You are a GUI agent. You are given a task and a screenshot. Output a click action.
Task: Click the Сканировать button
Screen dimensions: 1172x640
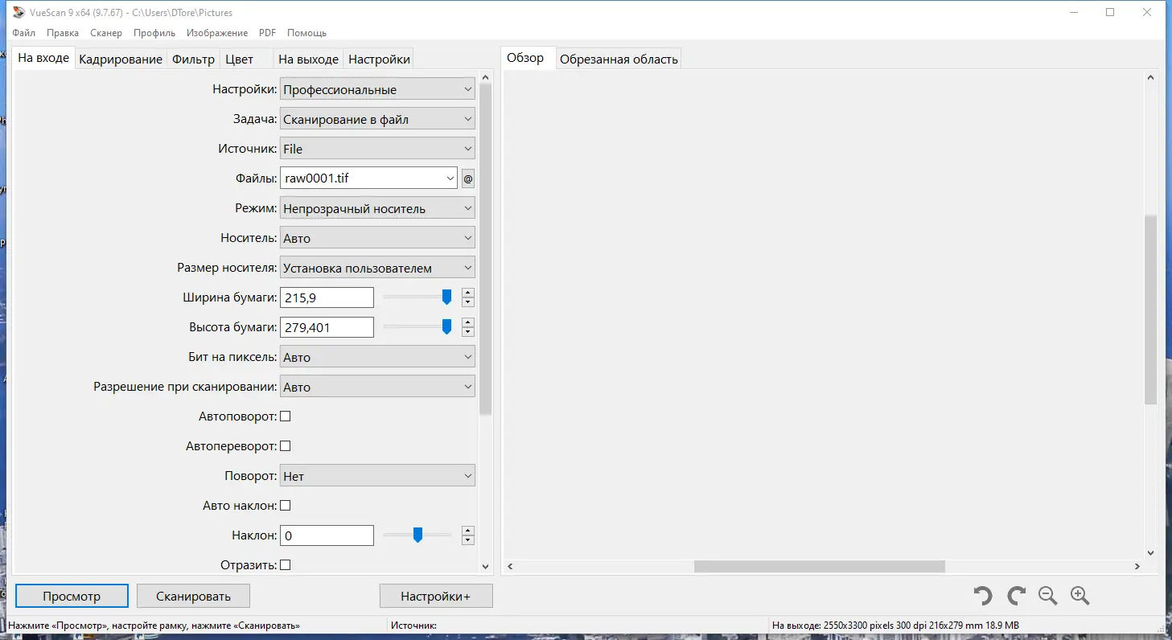click(193, 596)
